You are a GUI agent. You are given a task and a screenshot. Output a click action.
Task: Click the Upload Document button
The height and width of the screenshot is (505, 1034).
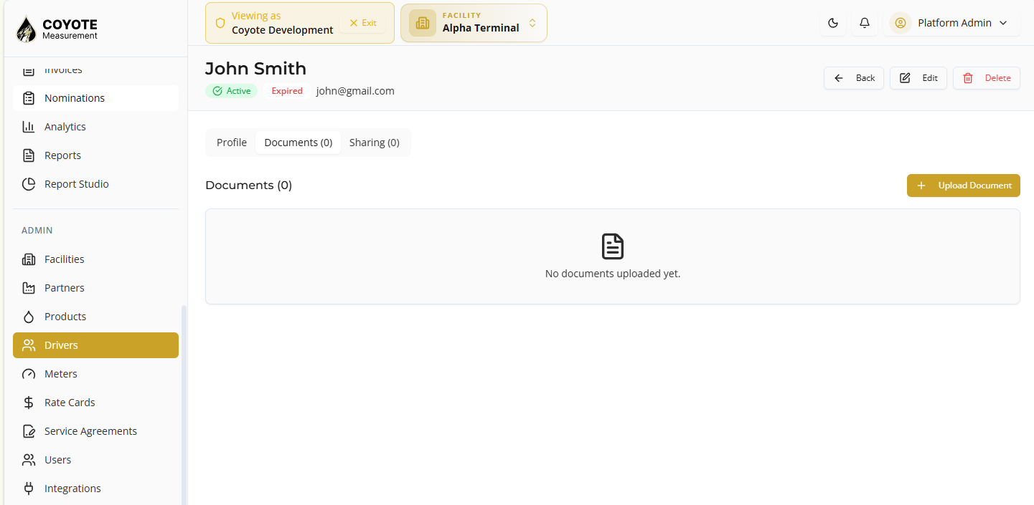[x=964, y=186]
